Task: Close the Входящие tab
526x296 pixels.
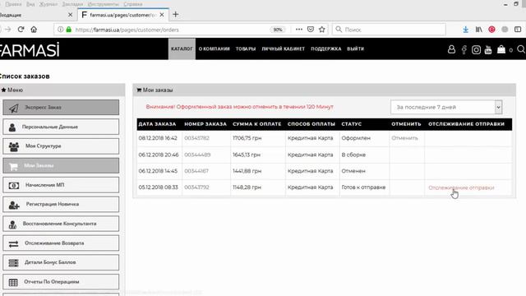Action: [70, 15]
